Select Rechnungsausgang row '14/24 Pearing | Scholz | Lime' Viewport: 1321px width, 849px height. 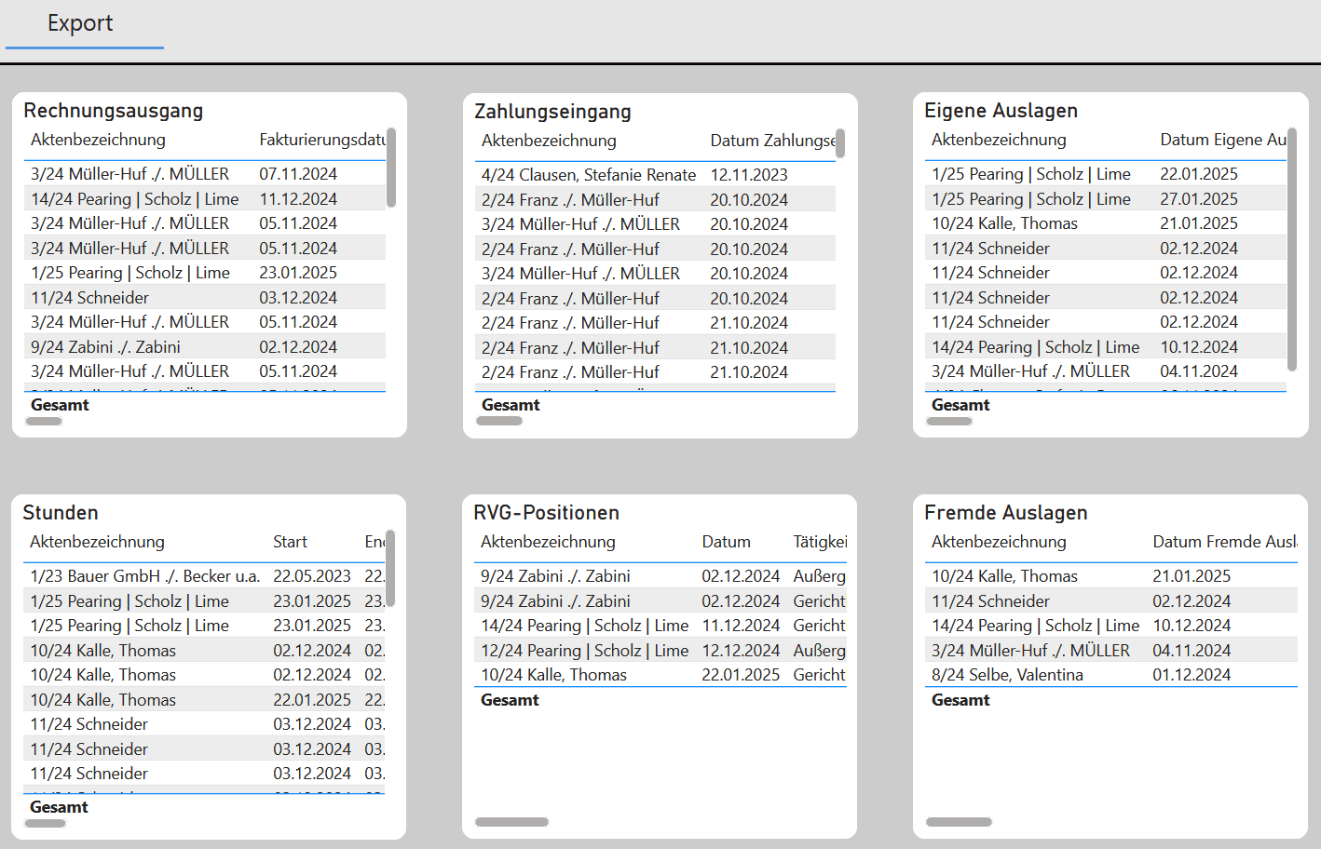point(205,199)
